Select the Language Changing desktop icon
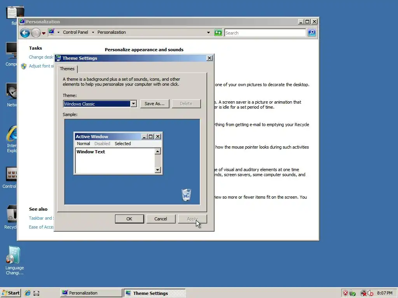The height and width of the screenshot is (298, 398). 14,260
